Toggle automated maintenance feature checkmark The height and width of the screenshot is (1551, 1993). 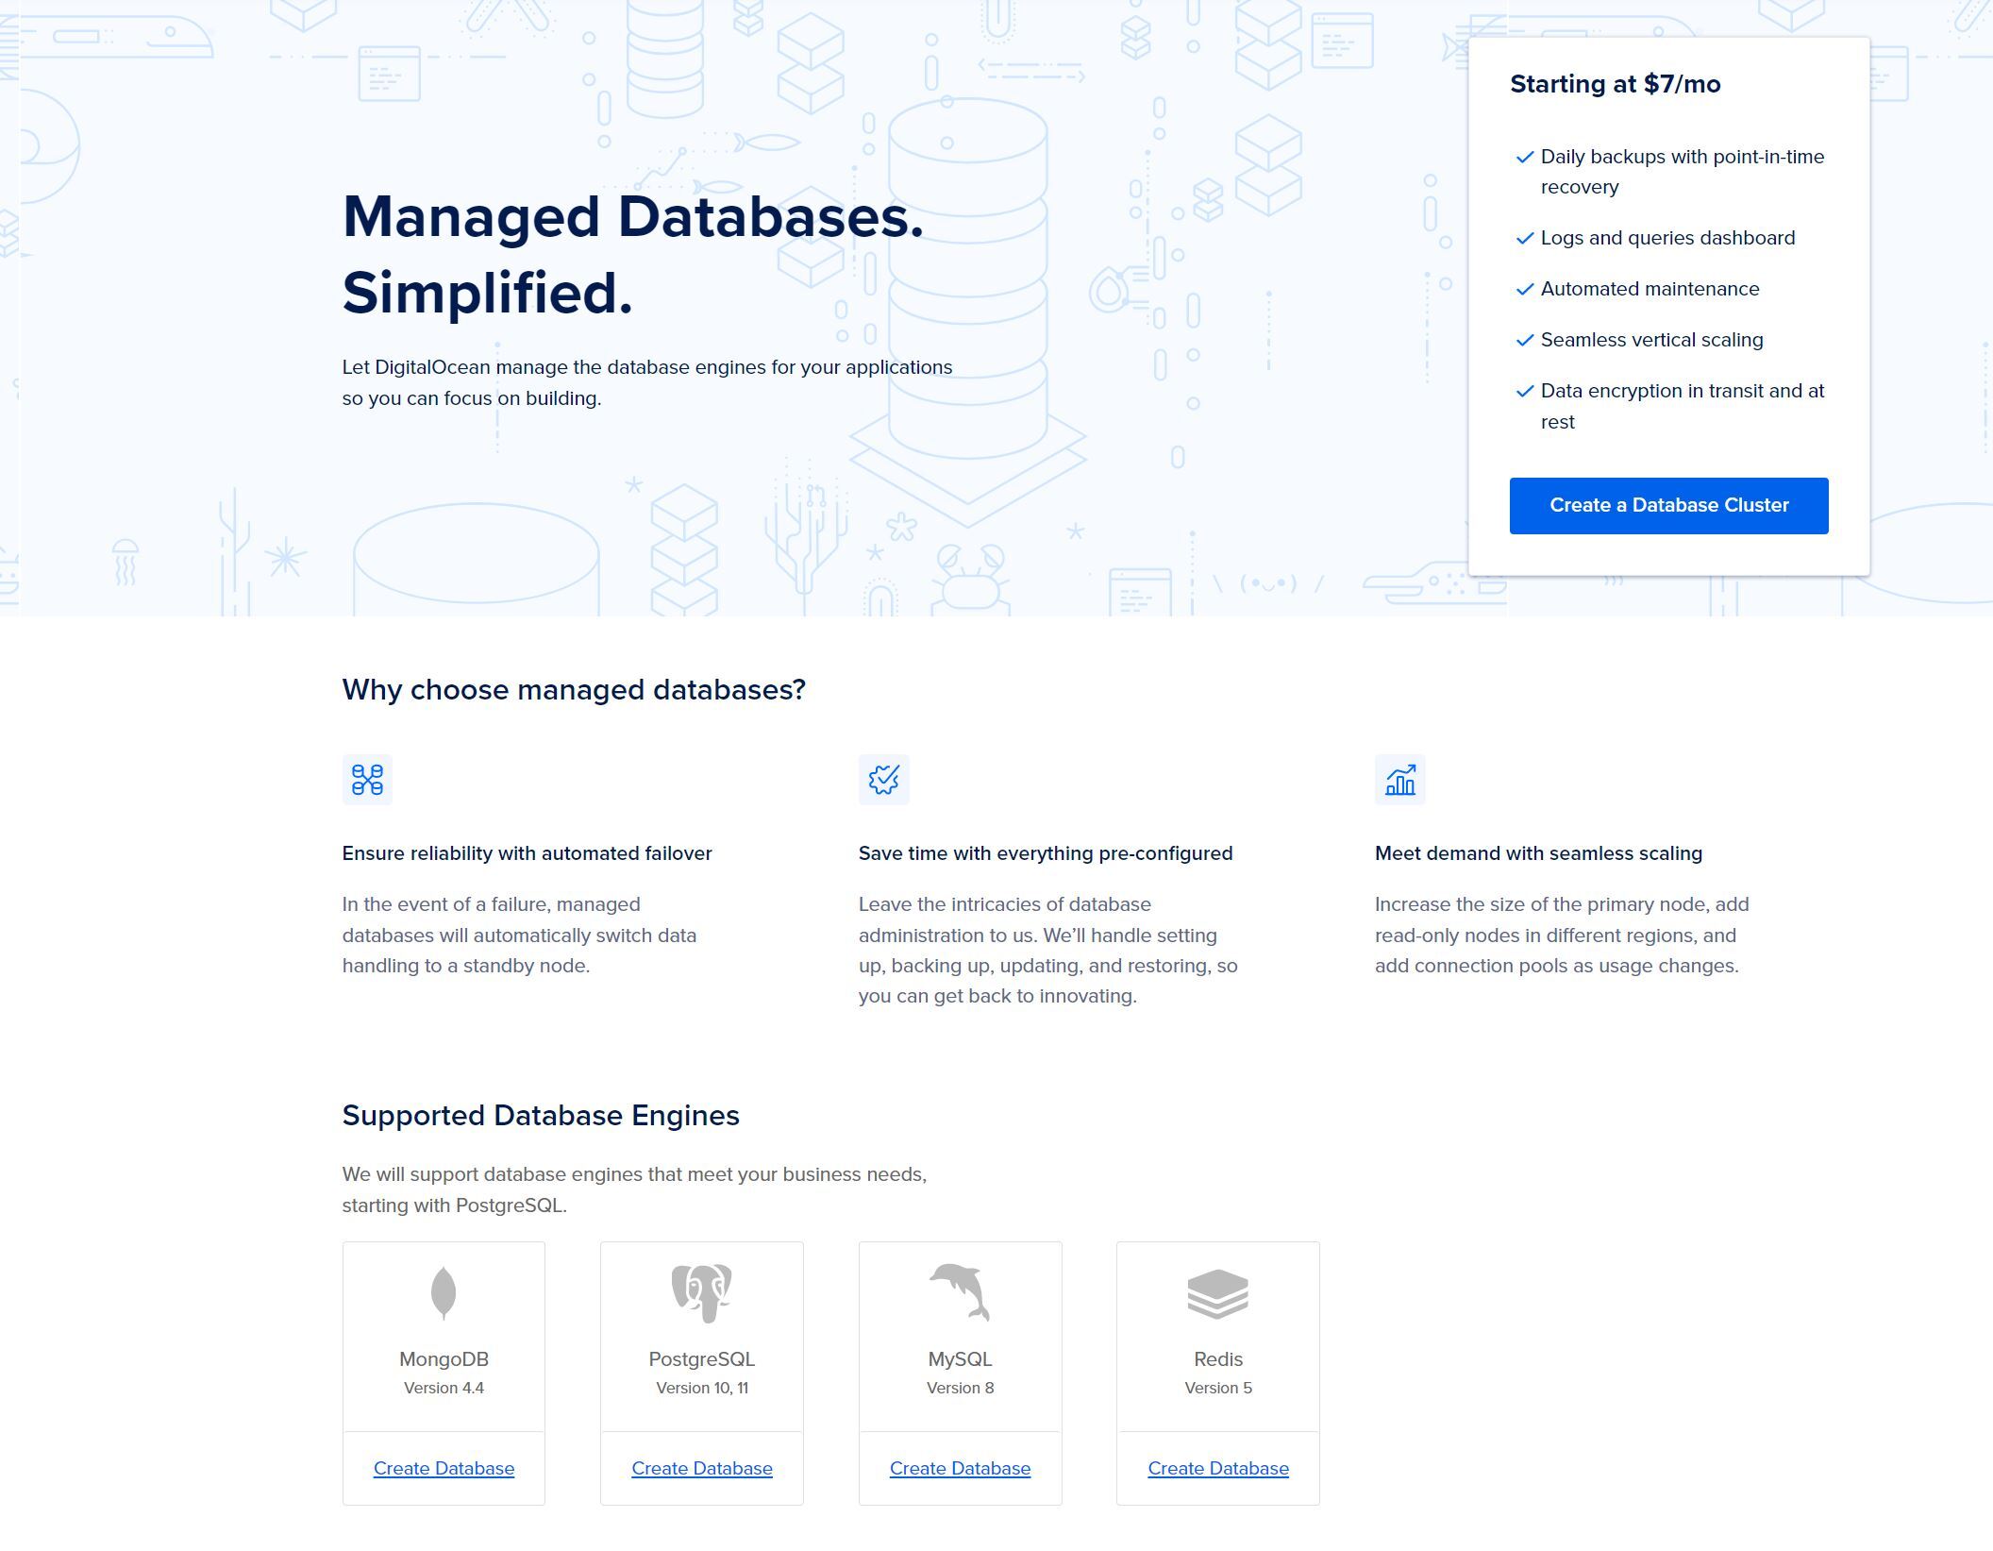point(1522,288)
